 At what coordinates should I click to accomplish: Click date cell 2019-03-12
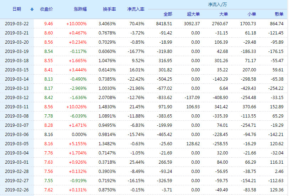[x=17, y=97]
